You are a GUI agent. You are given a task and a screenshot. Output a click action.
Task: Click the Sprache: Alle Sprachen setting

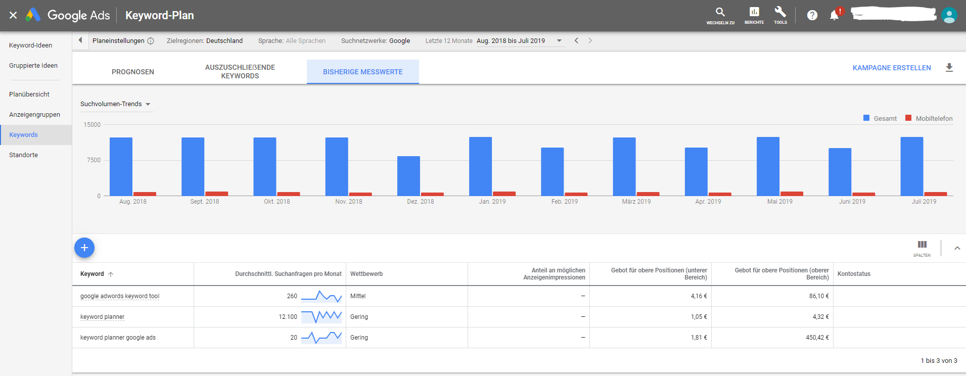pyautogui.click(x=292, y=41)
